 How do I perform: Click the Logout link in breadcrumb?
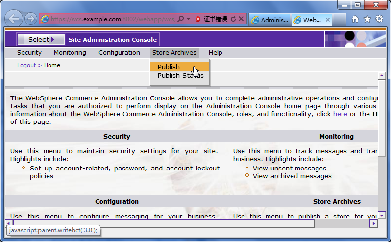click(26, 65)
